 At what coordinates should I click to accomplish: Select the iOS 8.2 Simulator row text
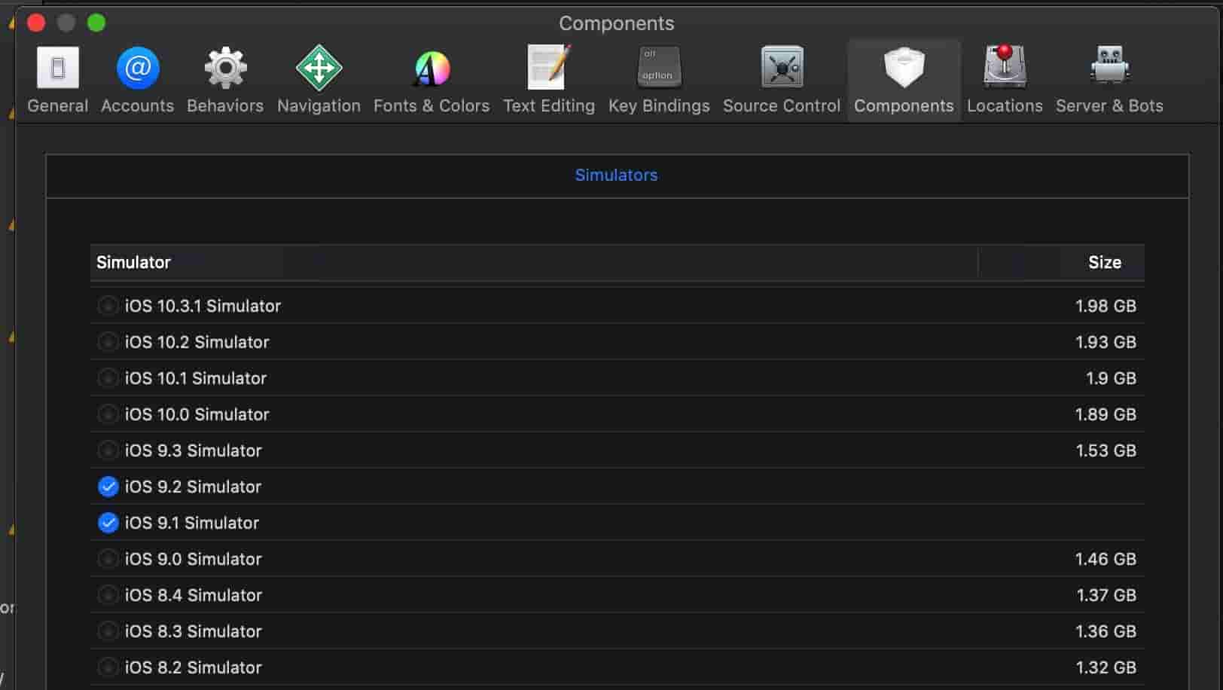(193, 667)
